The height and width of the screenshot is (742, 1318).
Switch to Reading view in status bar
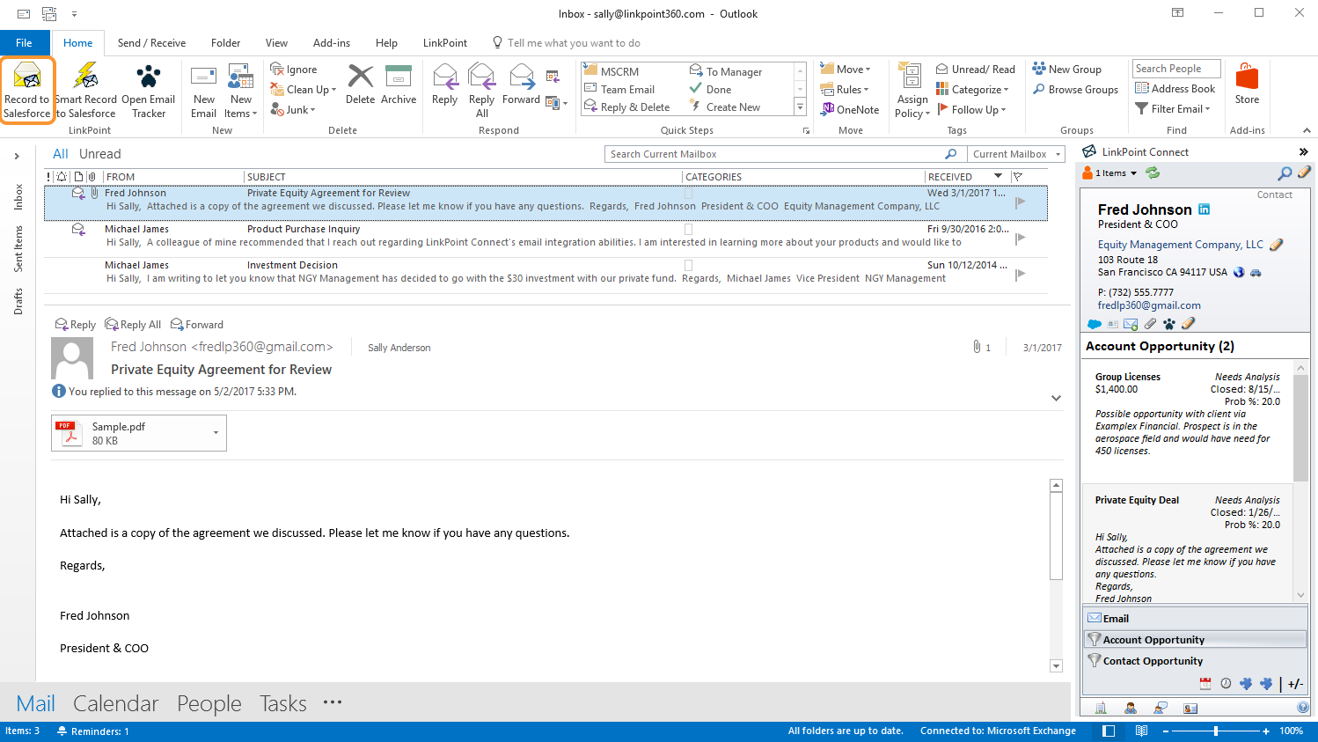tap(1141, 731)
